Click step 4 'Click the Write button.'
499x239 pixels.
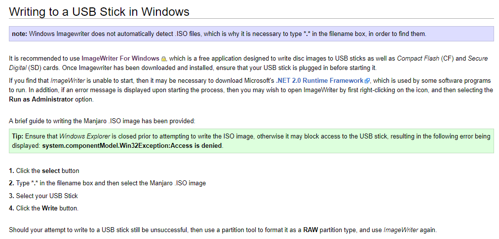pos(43,209)
